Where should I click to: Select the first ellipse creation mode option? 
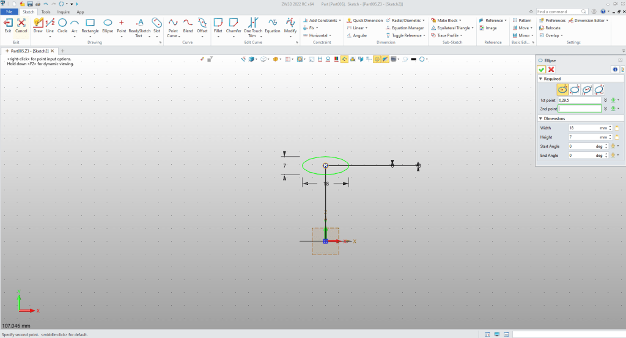(563, 89)
